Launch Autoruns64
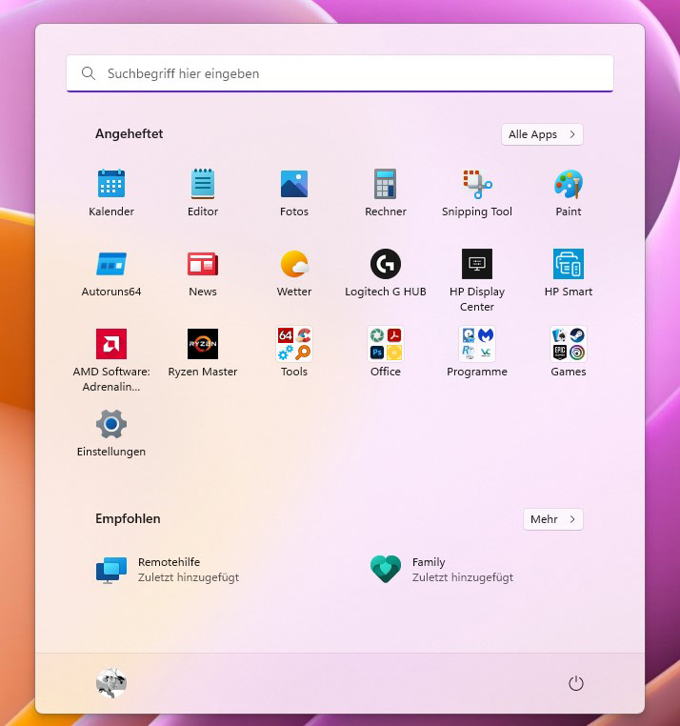 click(x=111, y=272)
